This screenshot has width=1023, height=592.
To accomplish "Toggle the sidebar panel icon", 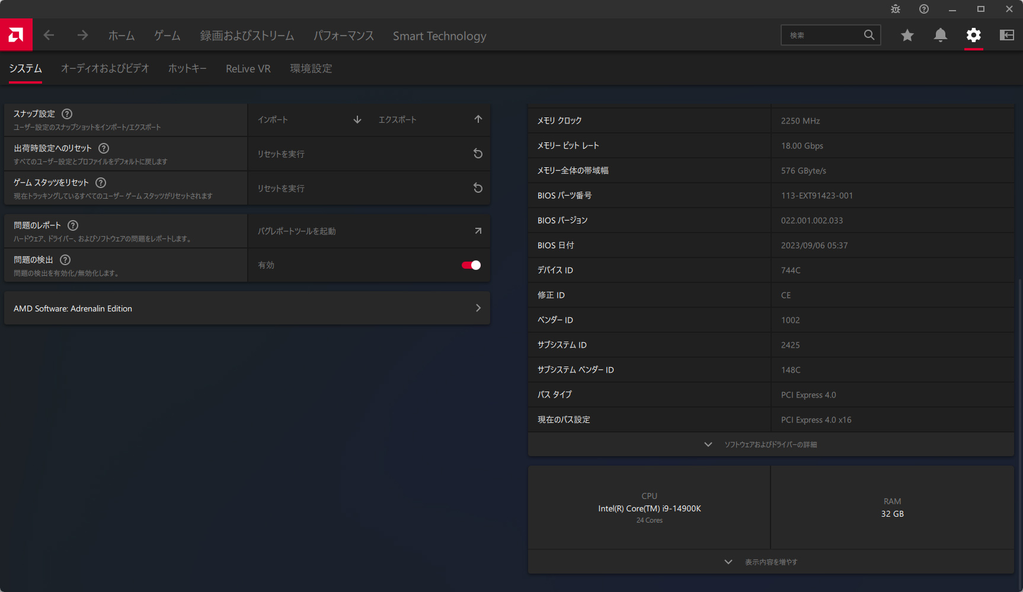I will [x=1006, y=36].
